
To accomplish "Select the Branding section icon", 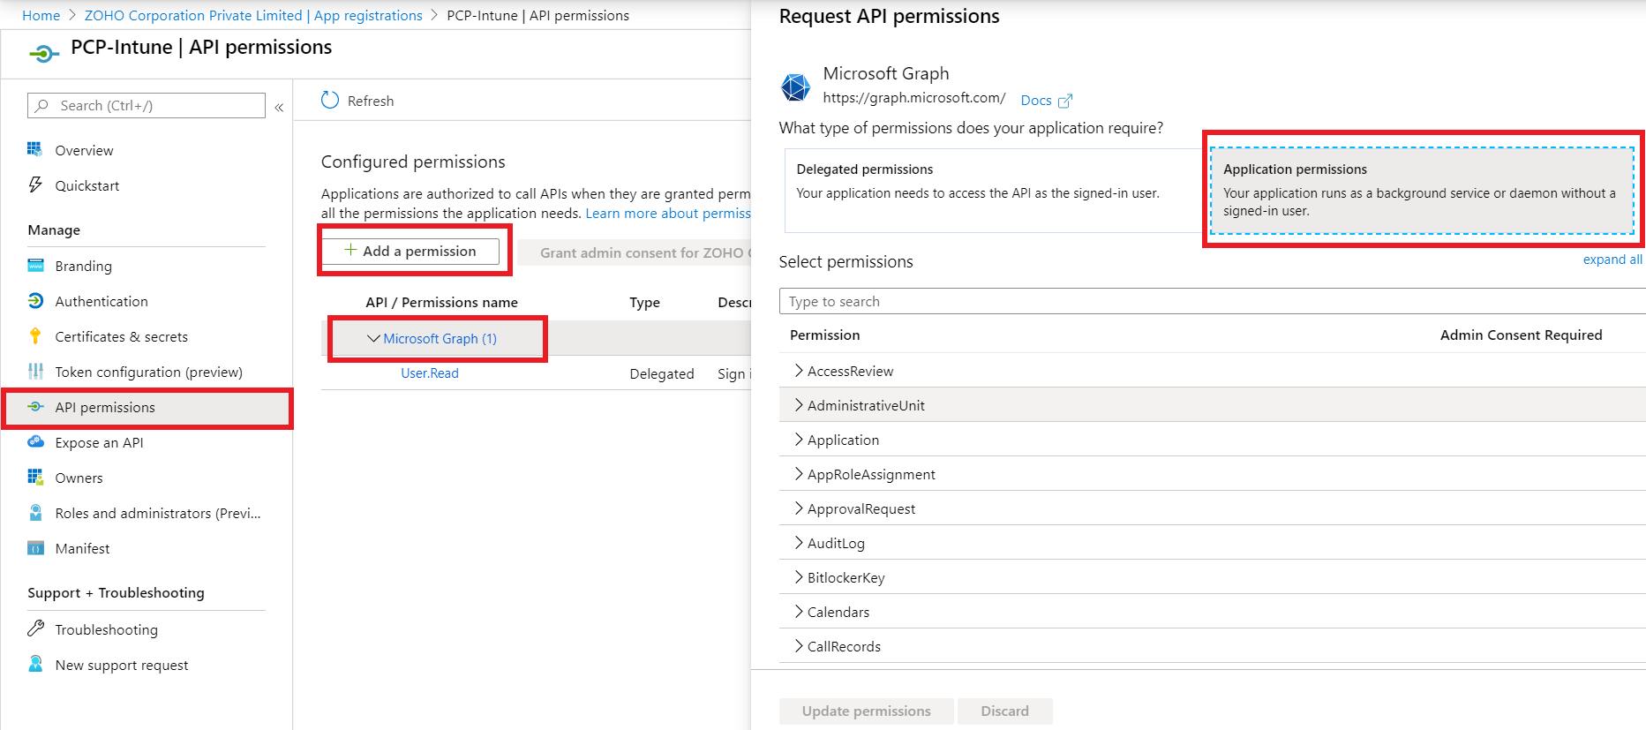I will [35, 266].
